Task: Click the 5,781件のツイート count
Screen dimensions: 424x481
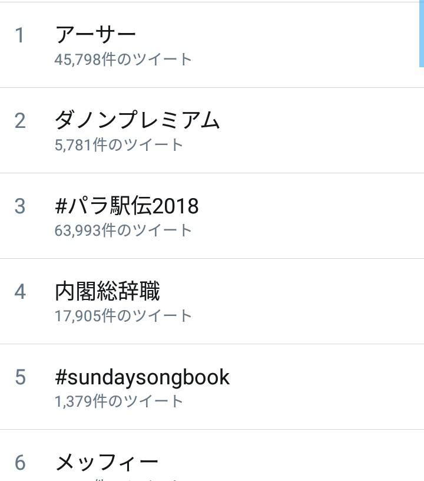Action: pyautogui.click(x=119, y=145)
